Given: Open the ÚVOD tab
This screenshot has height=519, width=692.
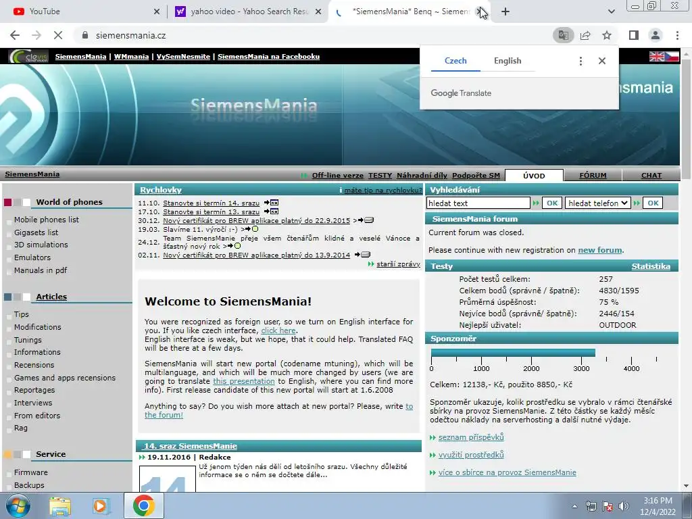Looking at the screenshot, I should (534, 176).
